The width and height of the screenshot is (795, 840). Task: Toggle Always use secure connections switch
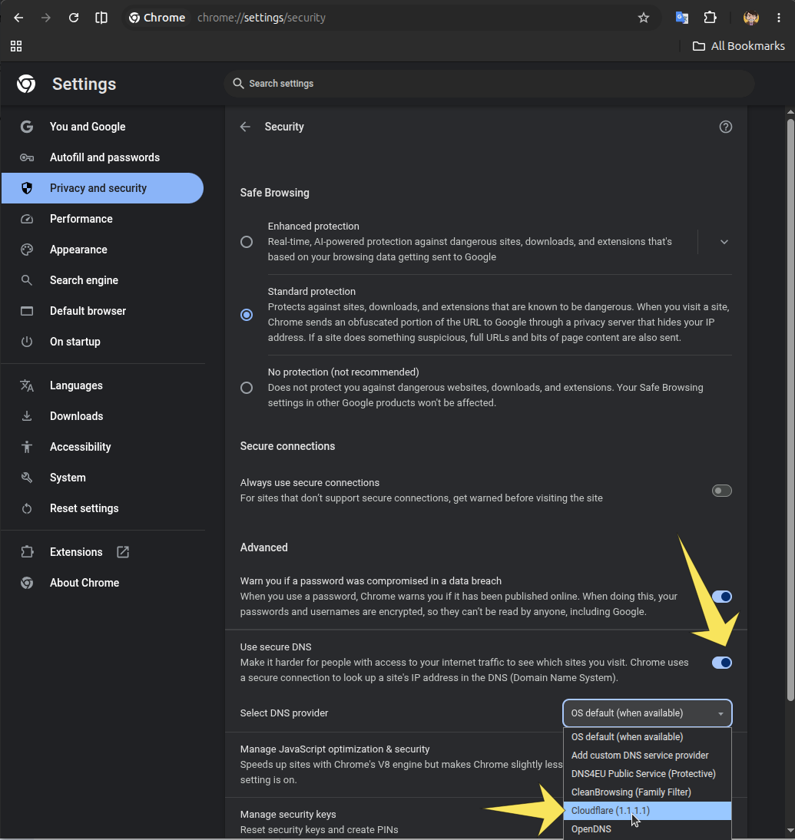coord(721,490)
